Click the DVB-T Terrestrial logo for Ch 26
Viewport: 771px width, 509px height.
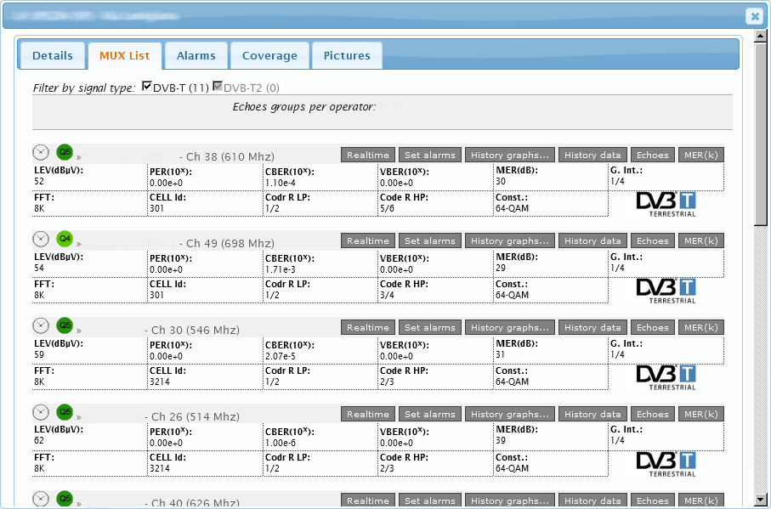point(666,464)
